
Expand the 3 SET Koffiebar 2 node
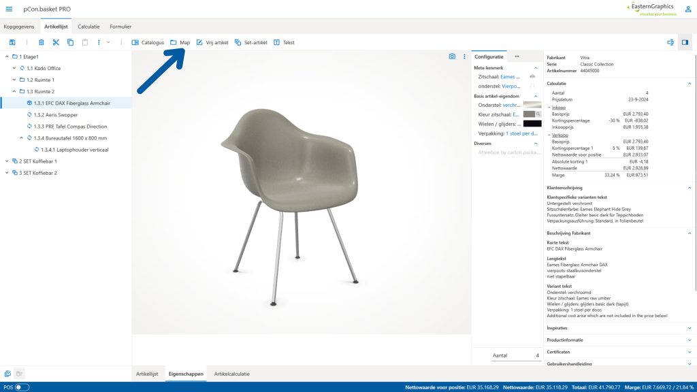[x=7, y=172]
